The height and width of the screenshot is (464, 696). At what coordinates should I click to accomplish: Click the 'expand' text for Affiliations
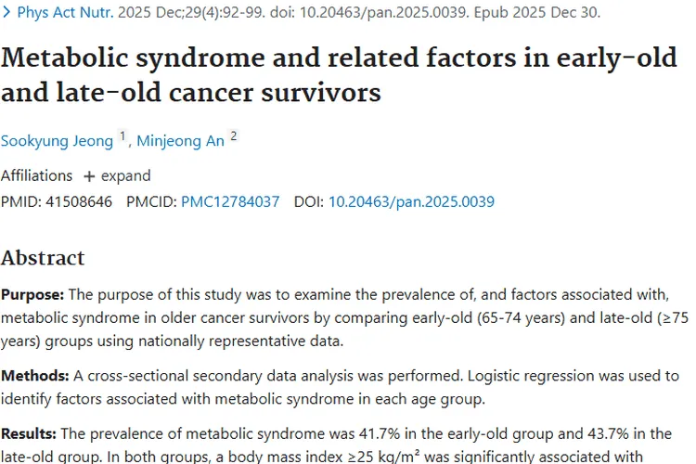tap(126, 175)
